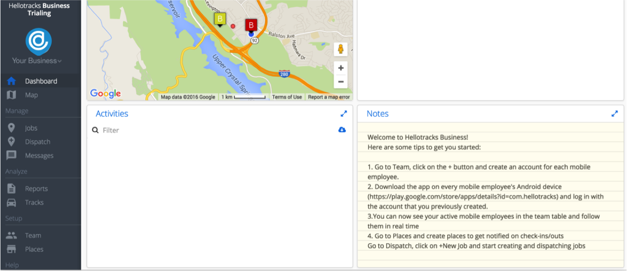Screen dimensions: 627x271
Task: Click the Map icon in sidebar
Action: tap(12, 95)
